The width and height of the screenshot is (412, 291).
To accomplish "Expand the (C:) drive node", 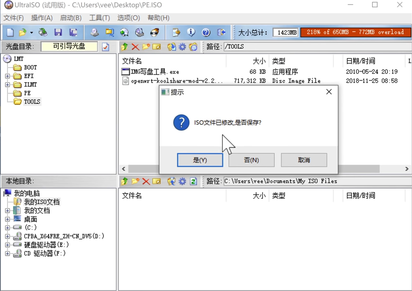I will [x=7, y=228].
